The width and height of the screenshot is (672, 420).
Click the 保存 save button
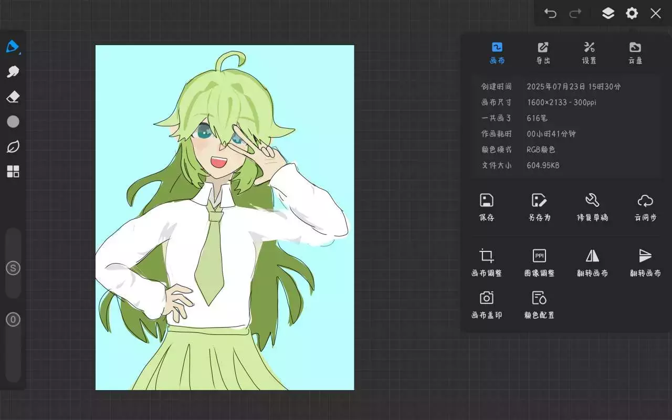coord(487,206)
